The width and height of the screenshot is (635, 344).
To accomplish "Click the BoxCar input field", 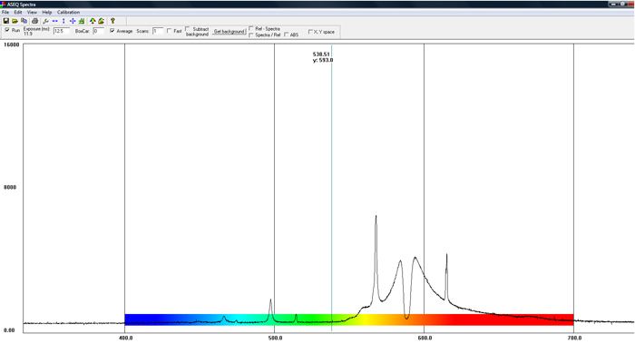I will tap(99, 31).
